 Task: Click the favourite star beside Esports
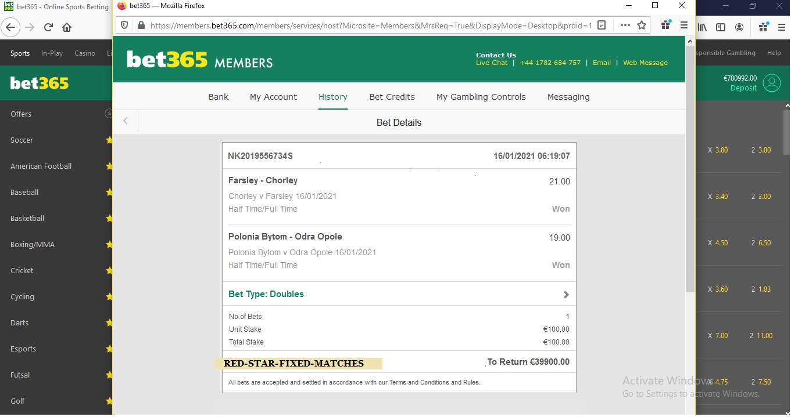tap(109, 349)
